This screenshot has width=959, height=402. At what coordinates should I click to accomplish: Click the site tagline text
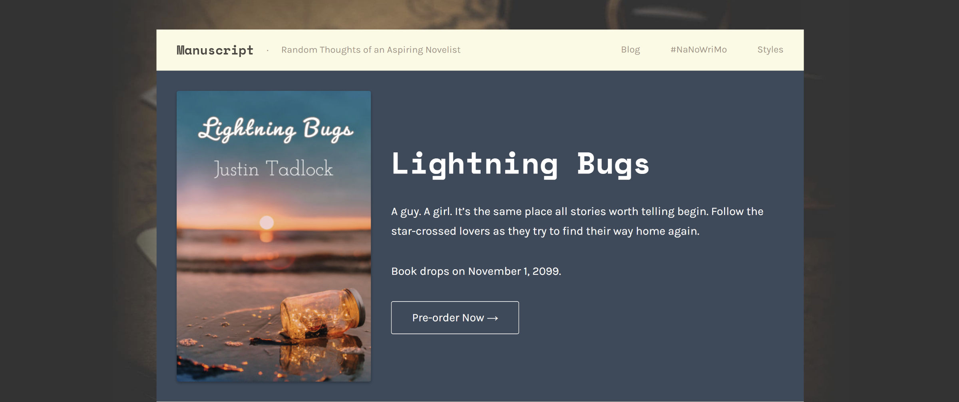click(x=371, y=49)
